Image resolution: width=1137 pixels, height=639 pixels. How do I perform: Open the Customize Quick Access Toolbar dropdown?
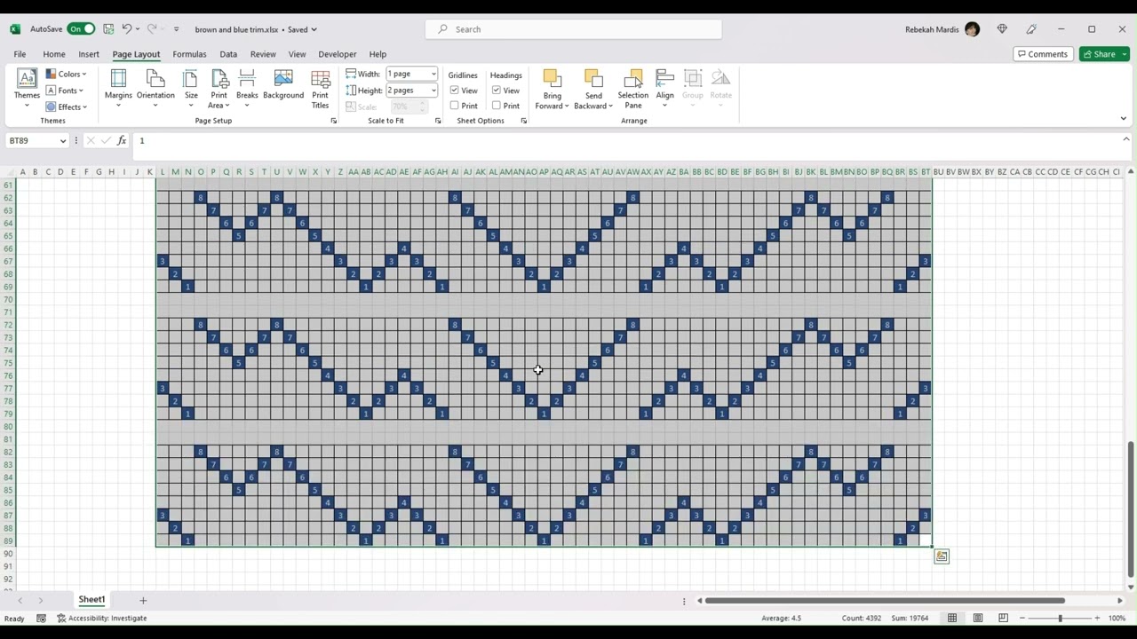[176, 29]
